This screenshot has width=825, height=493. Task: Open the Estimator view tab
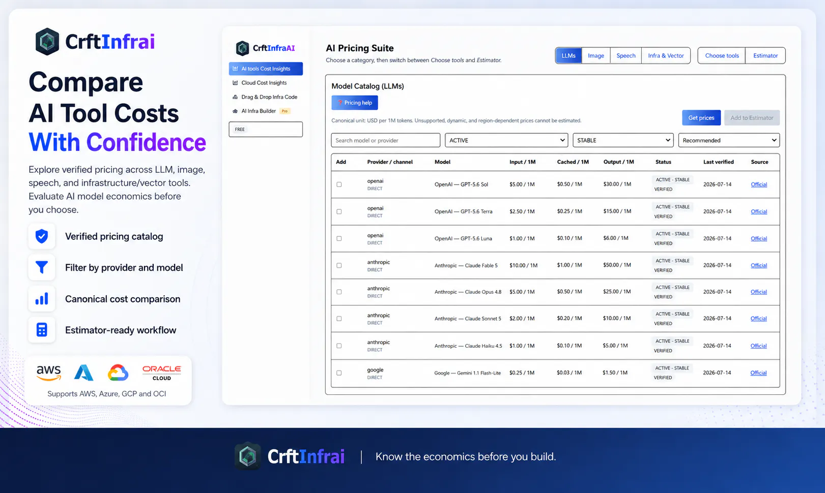click(765, 55)
